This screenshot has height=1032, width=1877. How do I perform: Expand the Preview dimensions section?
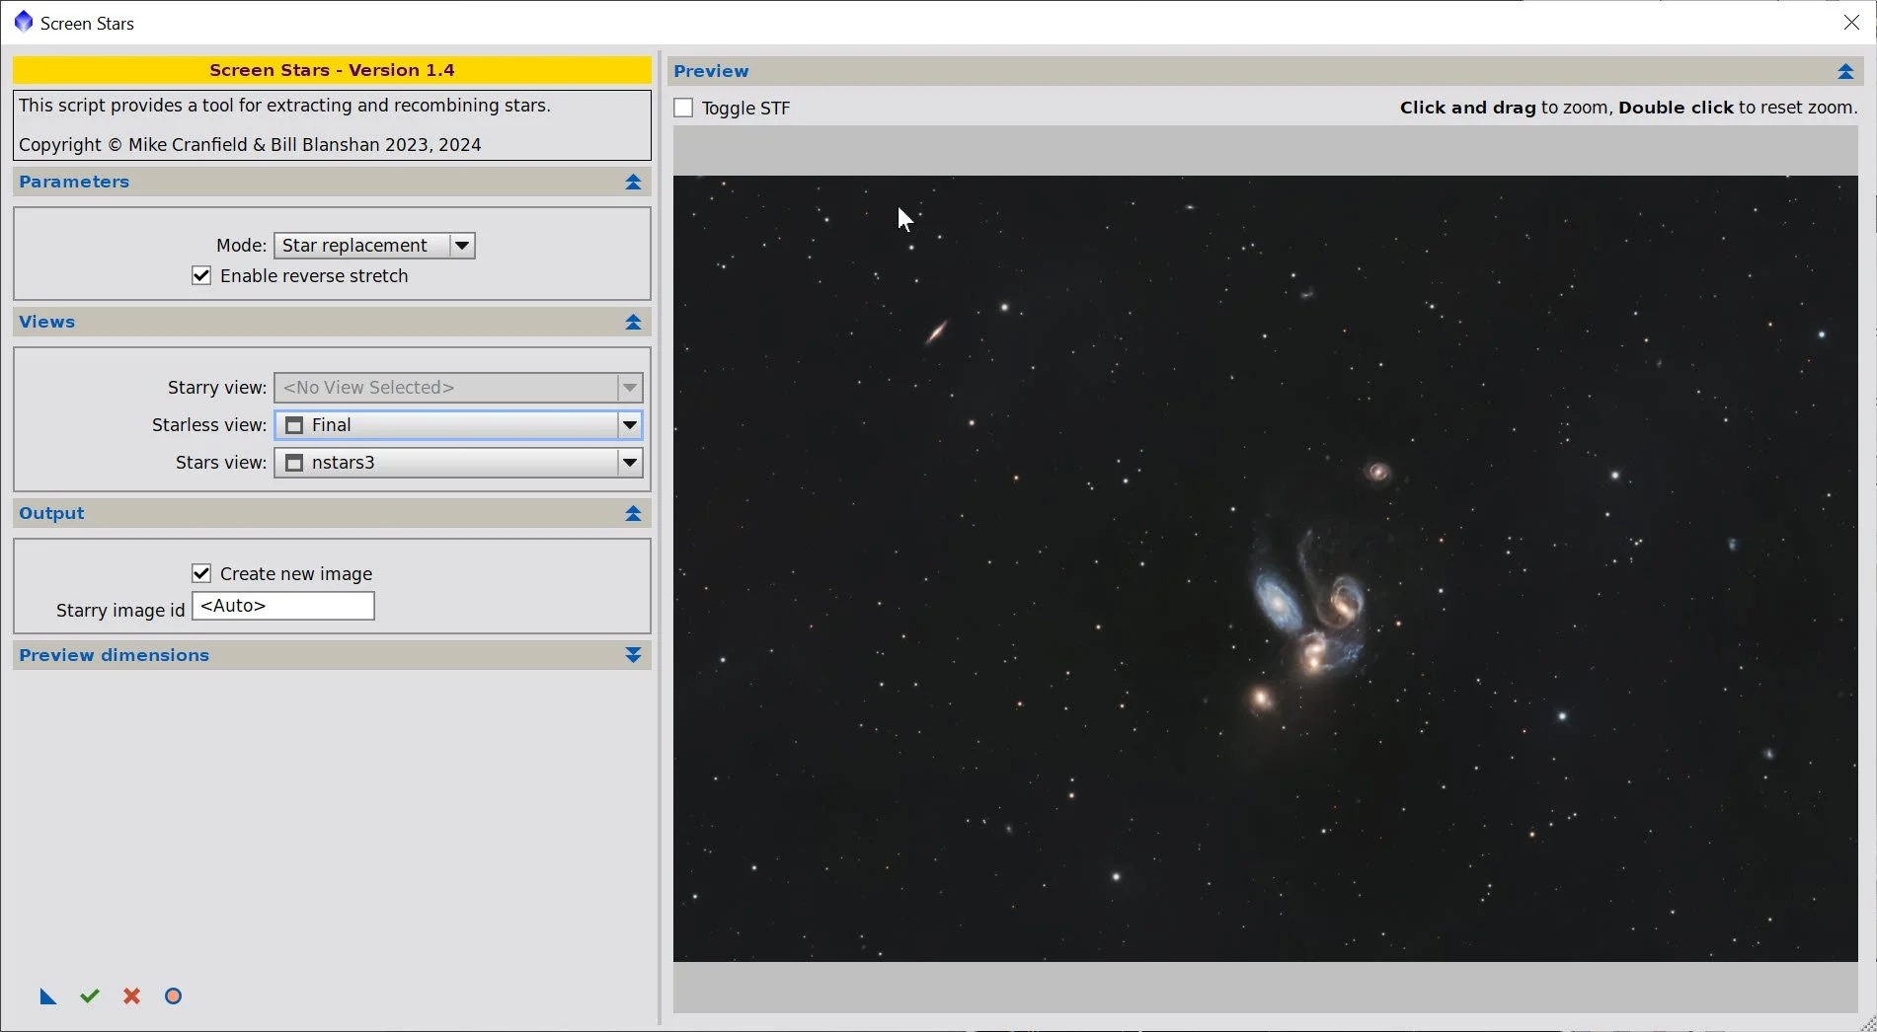click(x=633, y=656)
